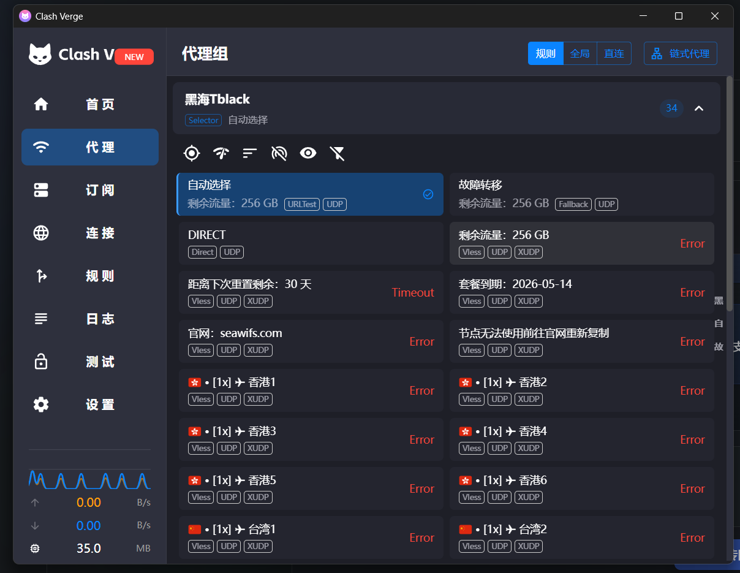
Task: Toggle the eye visibility icon
Action: [x=308, y=153]
